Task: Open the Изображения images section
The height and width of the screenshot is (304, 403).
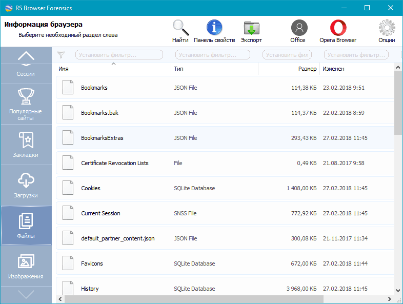Action: click(x=26, y=266)
